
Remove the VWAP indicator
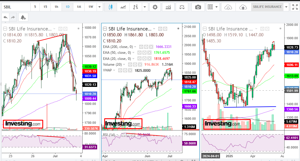pos(130,71)
